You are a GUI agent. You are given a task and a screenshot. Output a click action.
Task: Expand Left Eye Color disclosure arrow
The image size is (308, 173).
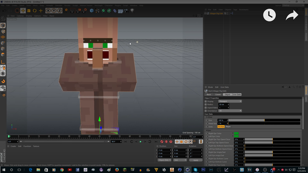point(233,136)
